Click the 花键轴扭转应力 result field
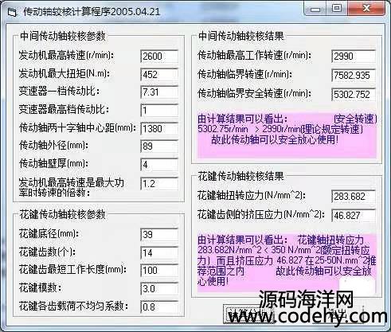 point(354,197)
